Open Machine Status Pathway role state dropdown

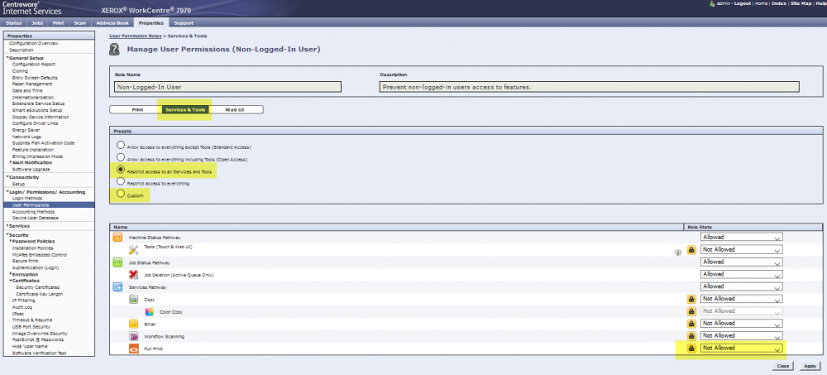tap(741, 237)
